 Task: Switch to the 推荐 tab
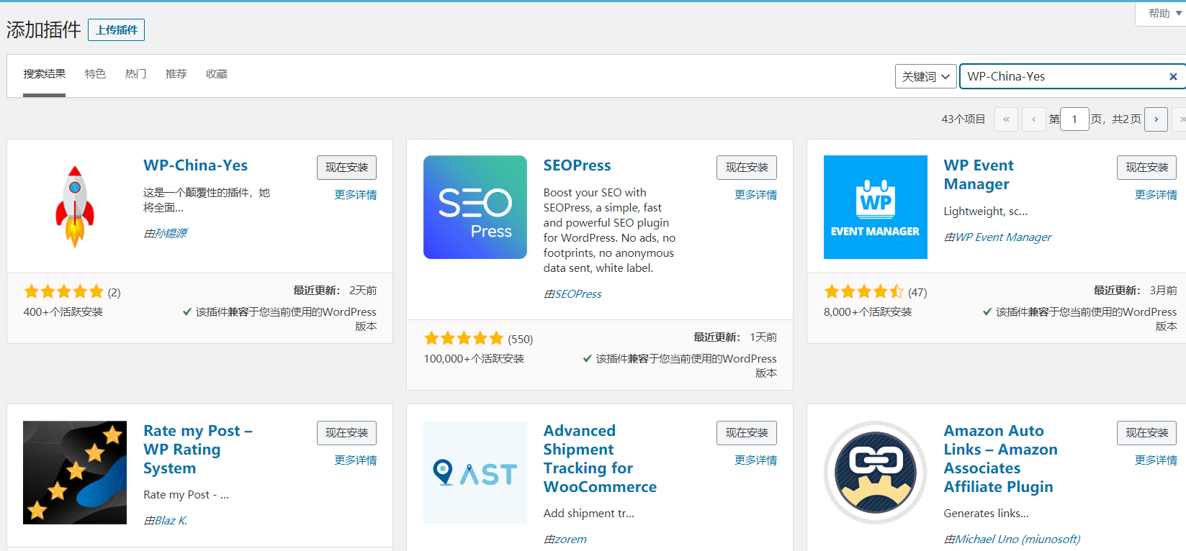176,74
